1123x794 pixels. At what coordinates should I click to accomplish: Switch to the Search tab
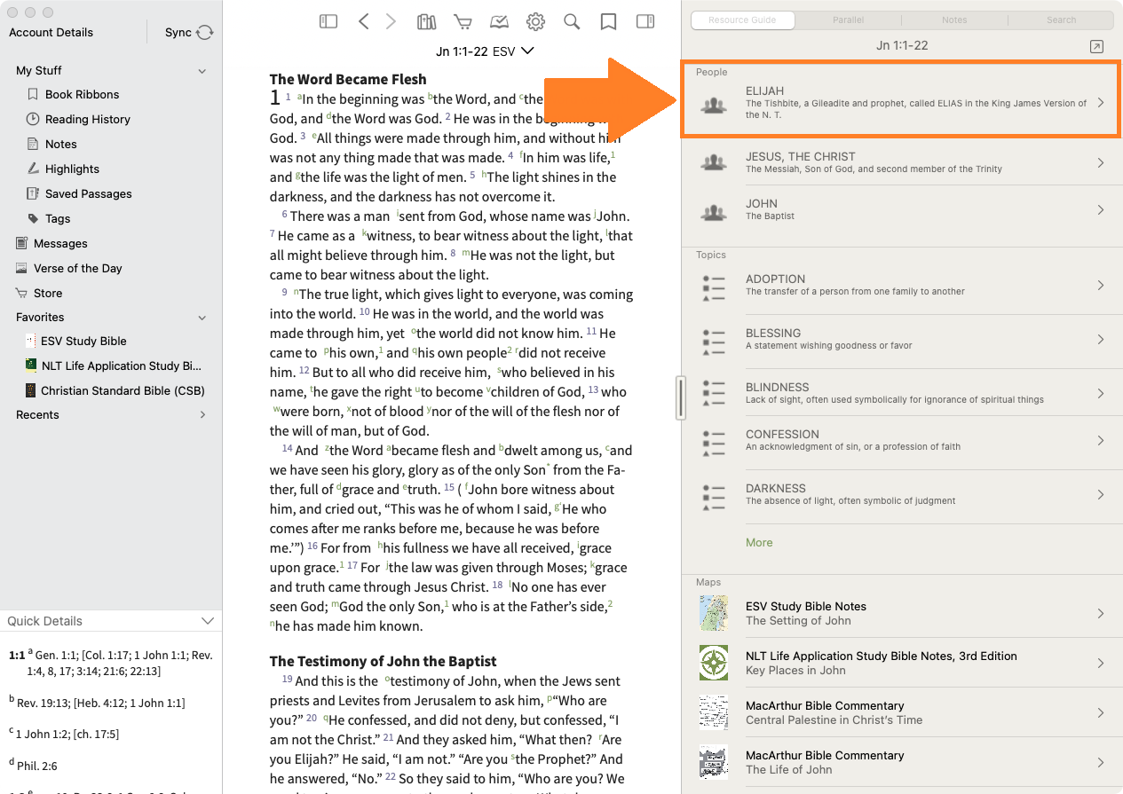pos(1061,20)
